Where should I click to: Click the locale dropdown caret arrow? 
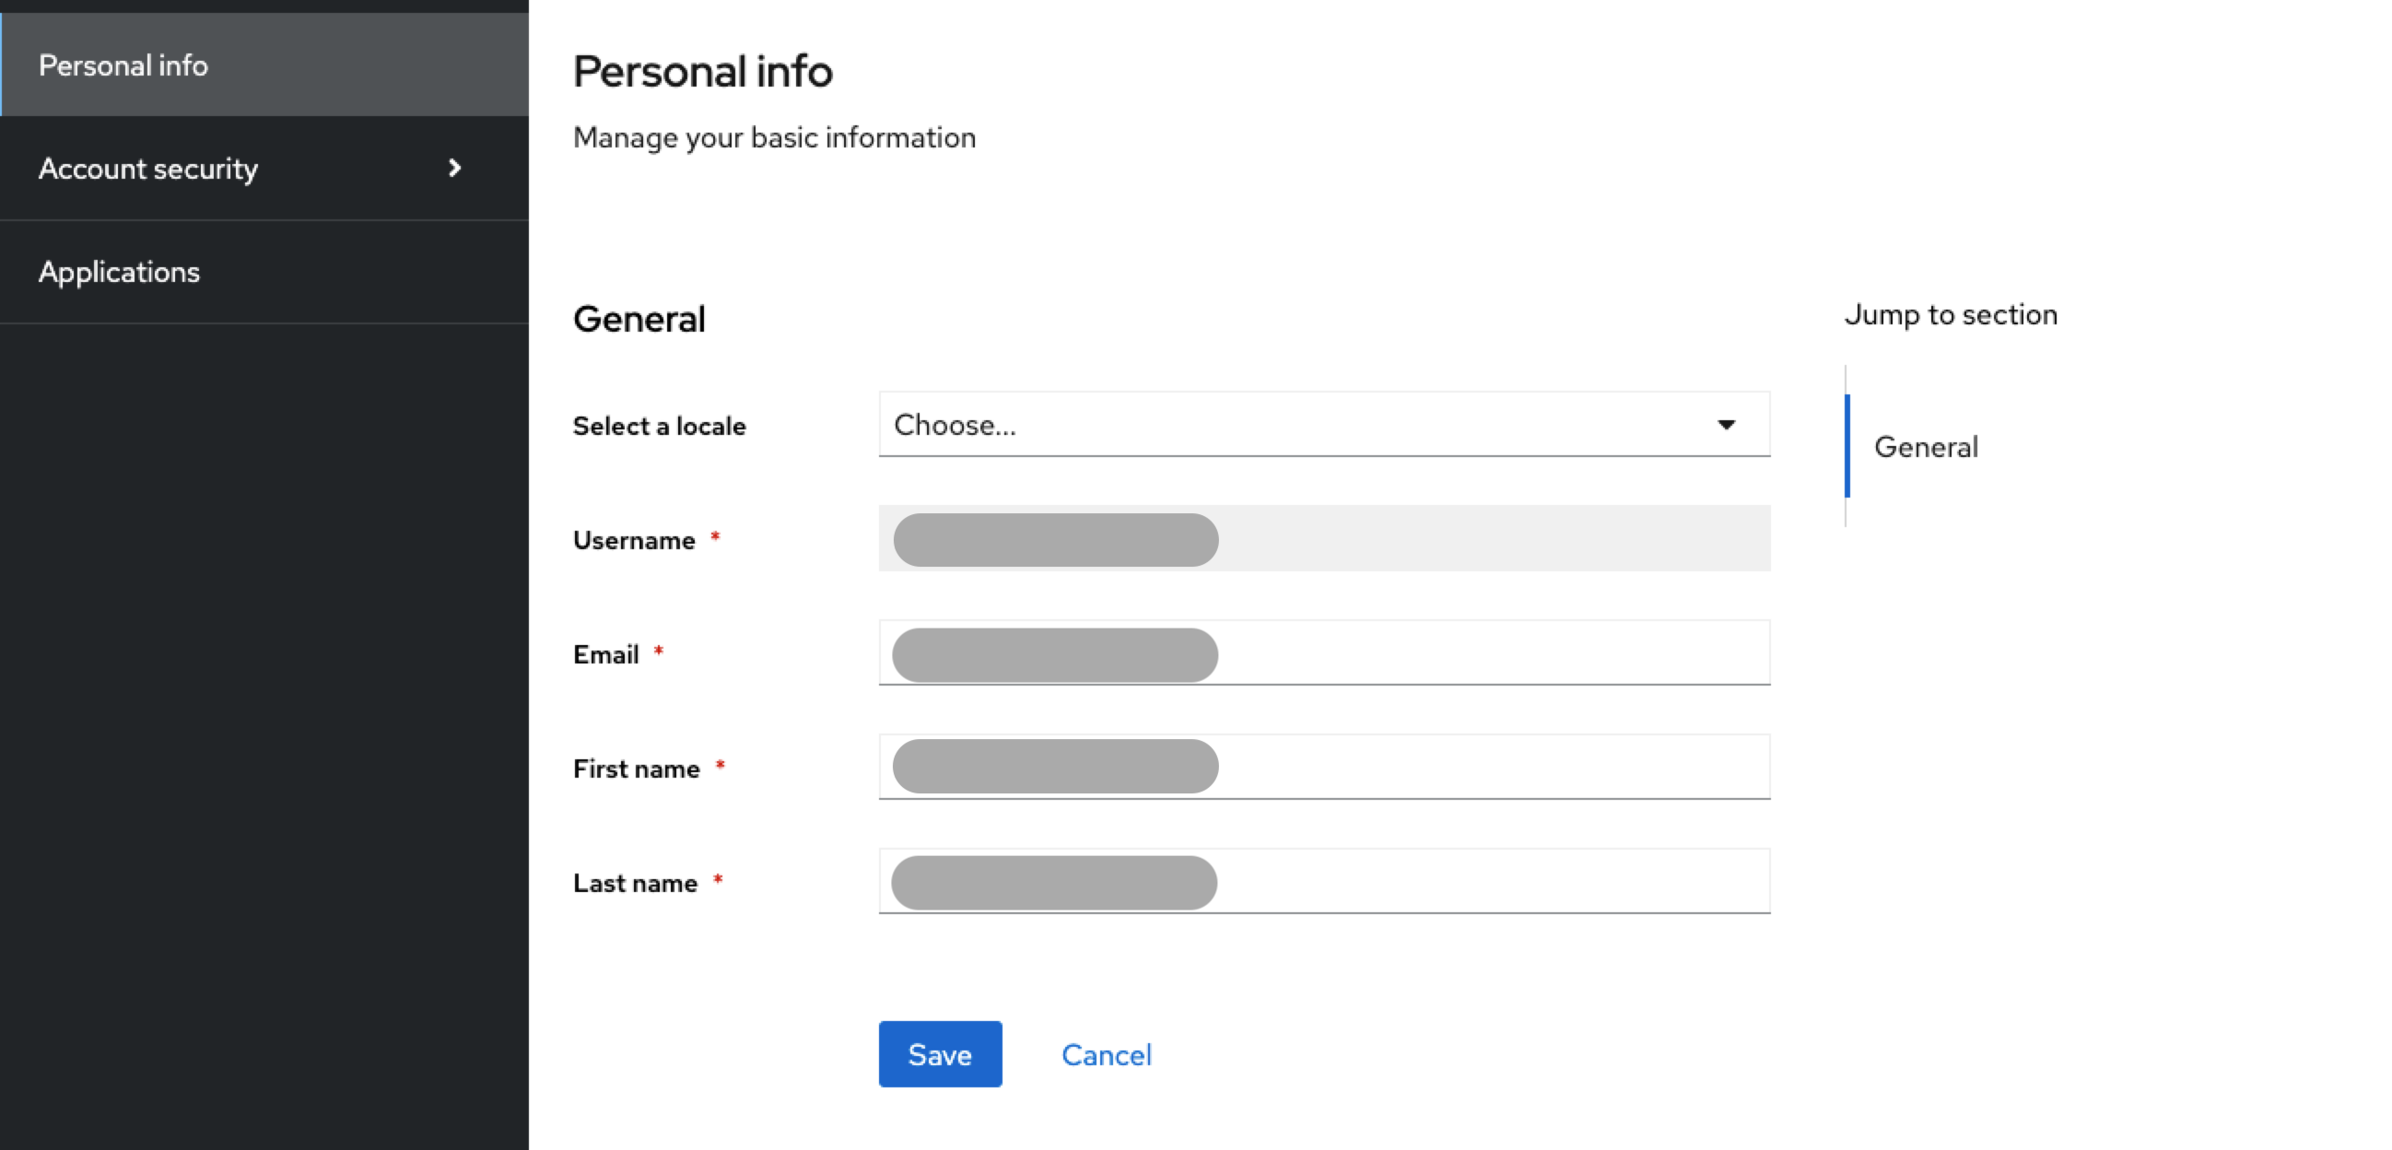[1725, 425]
